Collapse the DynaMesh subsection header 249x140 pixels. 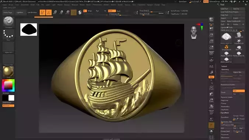[x=225, y=113]
